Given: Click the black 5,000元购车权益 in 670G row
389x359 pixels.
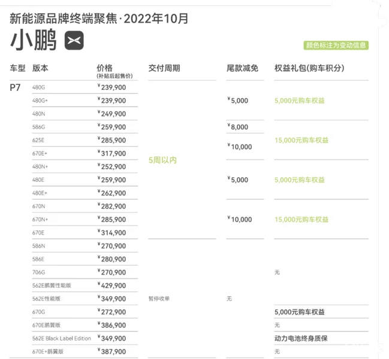Looking at the screenshot, I should [300, 312].
